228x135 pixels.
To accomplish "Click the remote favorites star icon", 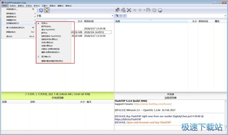I will [121, 16].
